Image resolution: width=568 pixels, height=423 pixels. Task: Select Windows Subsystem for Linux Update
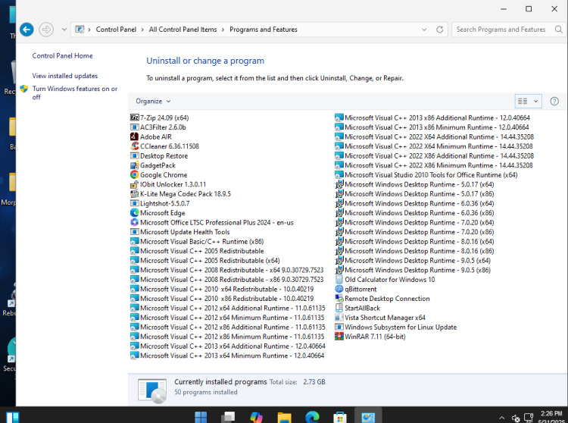396,327
